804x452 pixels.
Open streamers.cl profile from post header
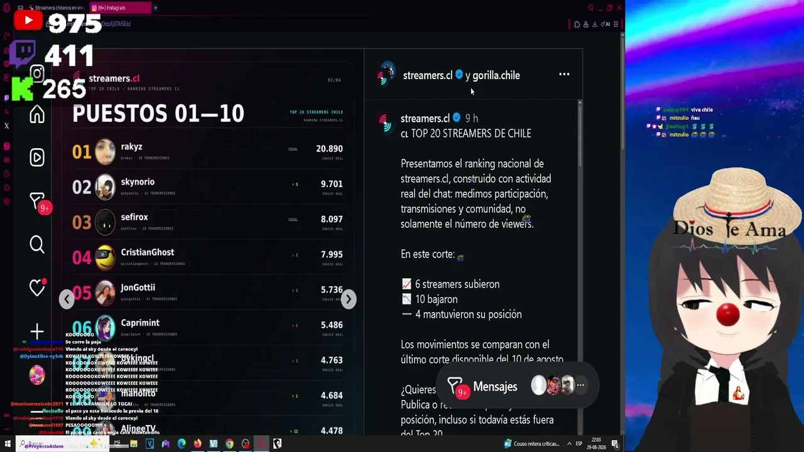427,75
